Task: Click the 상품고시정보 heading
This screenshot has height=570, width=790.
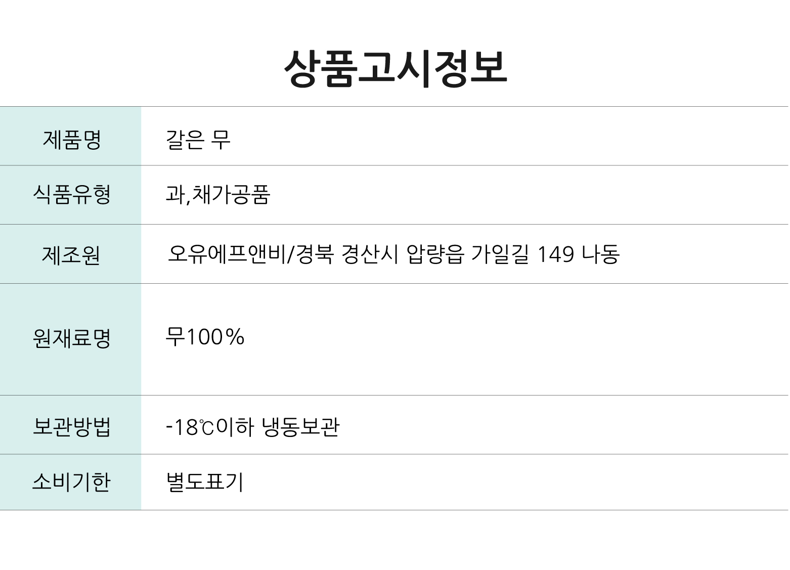Action: click(395, 68)
